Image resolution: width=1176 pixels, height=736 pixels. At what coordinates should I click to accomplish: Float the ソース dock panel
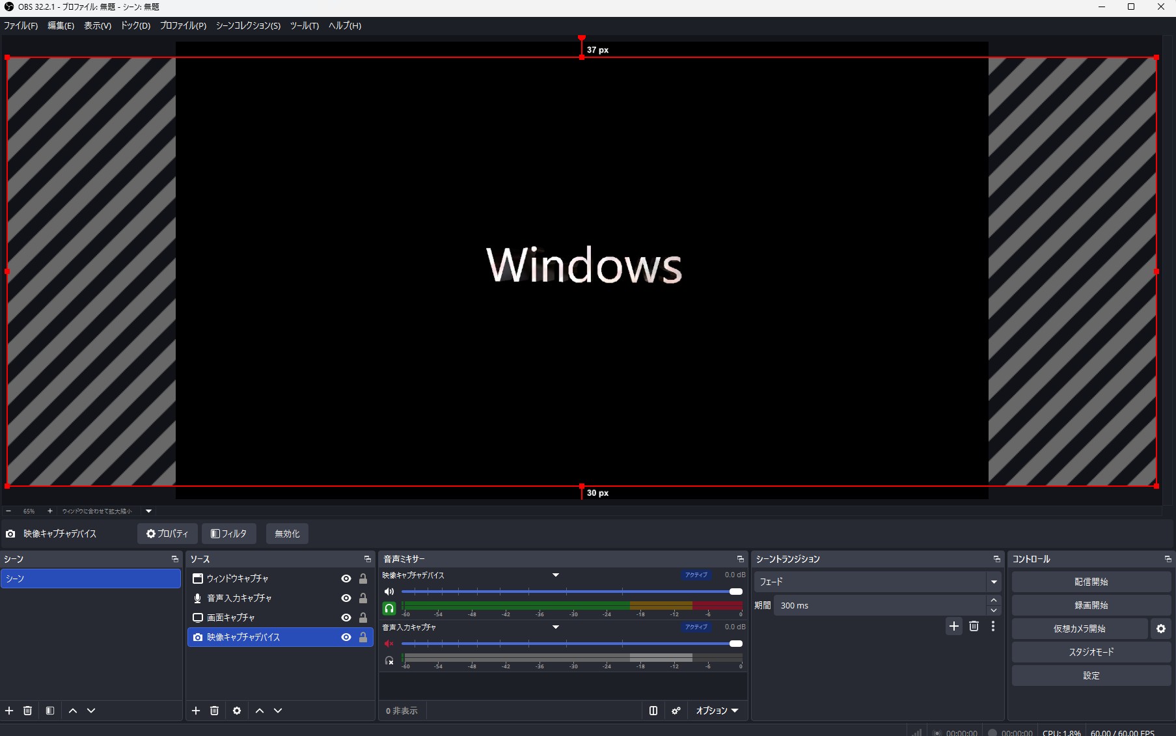coord(367,559)
